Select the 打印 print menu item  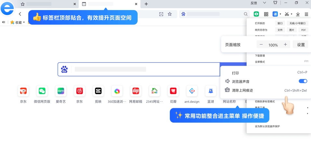(235, 72)
